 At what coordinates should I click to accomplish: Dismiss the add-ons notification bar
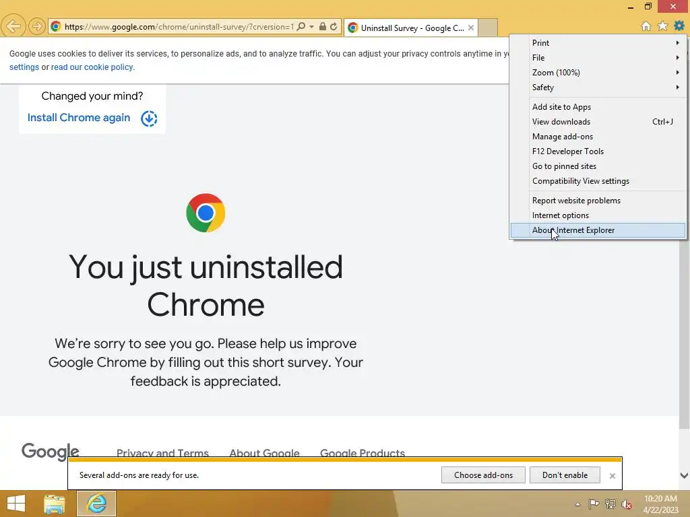(x=612, y=476)
